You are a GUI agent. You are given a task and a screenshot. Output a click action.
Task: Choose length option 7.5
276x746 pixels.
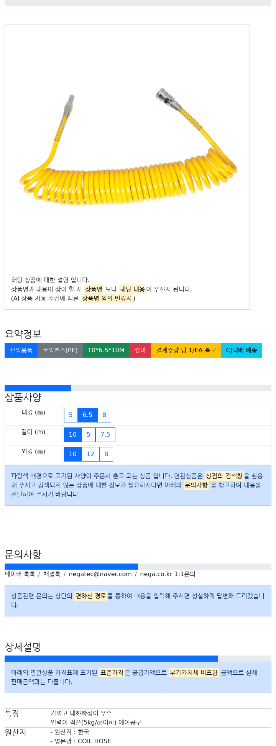coord(105,435)
